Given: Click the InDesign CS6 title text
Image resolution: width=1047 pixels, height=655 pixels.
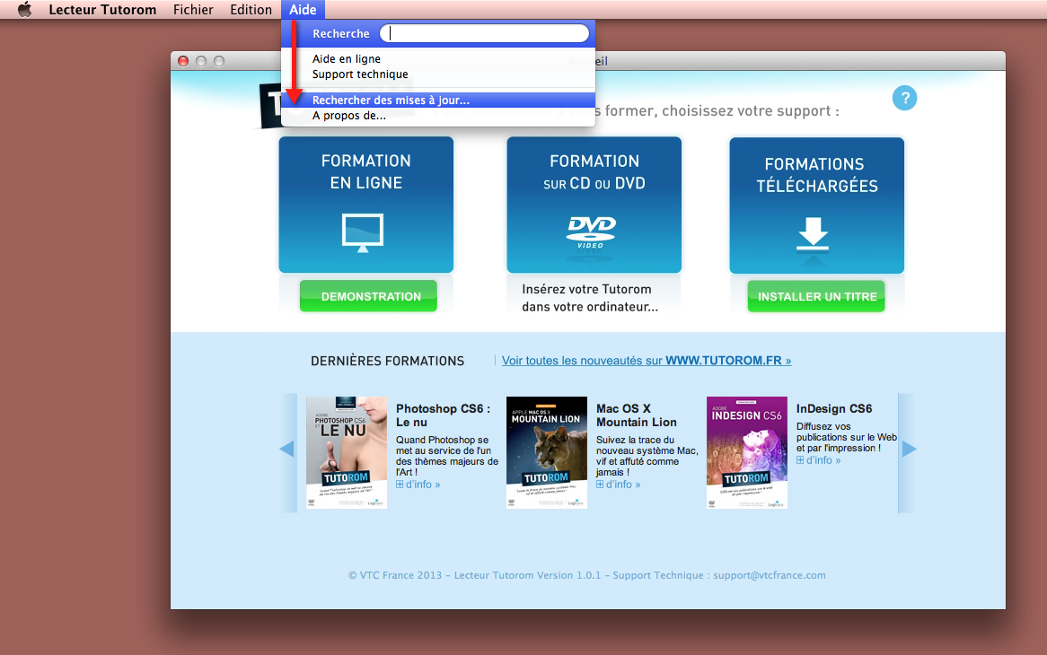Looking at the screenshot, I should pos(834,408).
